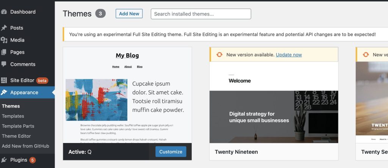This screenshot has height=168, width=388.
Task: Click the Media library icon
Action: click(4, 40)
